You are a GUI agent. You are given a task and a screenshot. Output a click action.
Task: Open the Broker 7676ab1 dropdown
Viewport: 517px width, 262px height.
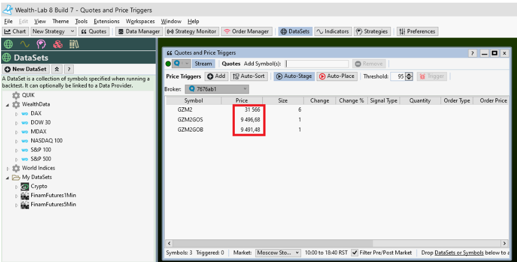pyautogui.click(x=218, y=89)
